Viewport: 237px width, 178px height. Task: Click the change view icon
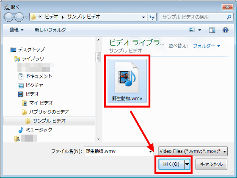[192, 30]
